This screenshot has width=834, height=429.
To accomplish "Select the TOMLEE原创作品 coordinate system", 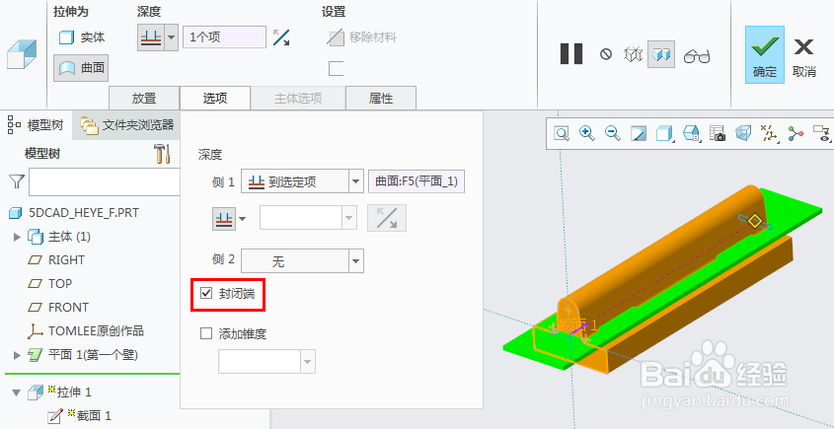I will (86, 331).
